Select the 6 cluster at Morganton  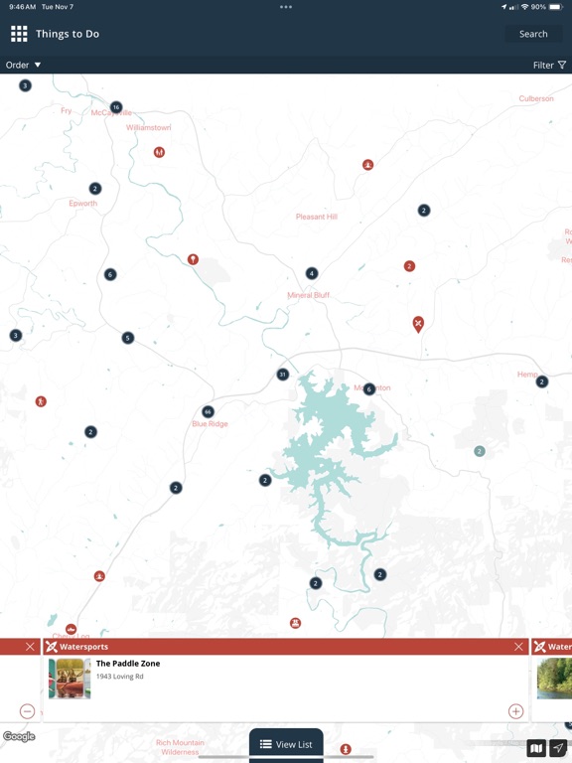(x=369, y=388)
